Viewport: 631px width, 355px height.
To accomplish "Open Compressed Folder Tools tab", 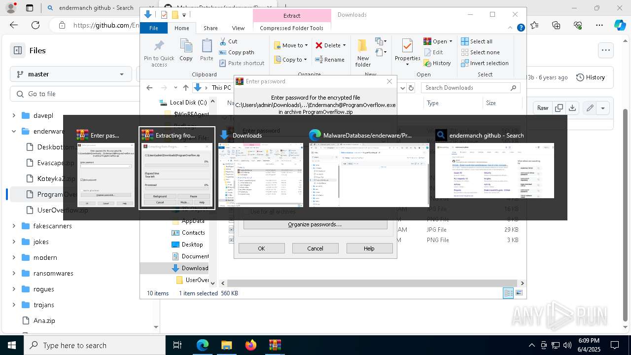I will [x=291, y=28].
